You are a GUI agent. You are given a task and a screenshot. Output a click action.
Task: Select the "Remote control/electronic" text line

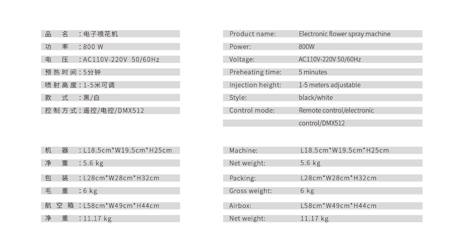[x=336, y=110]
